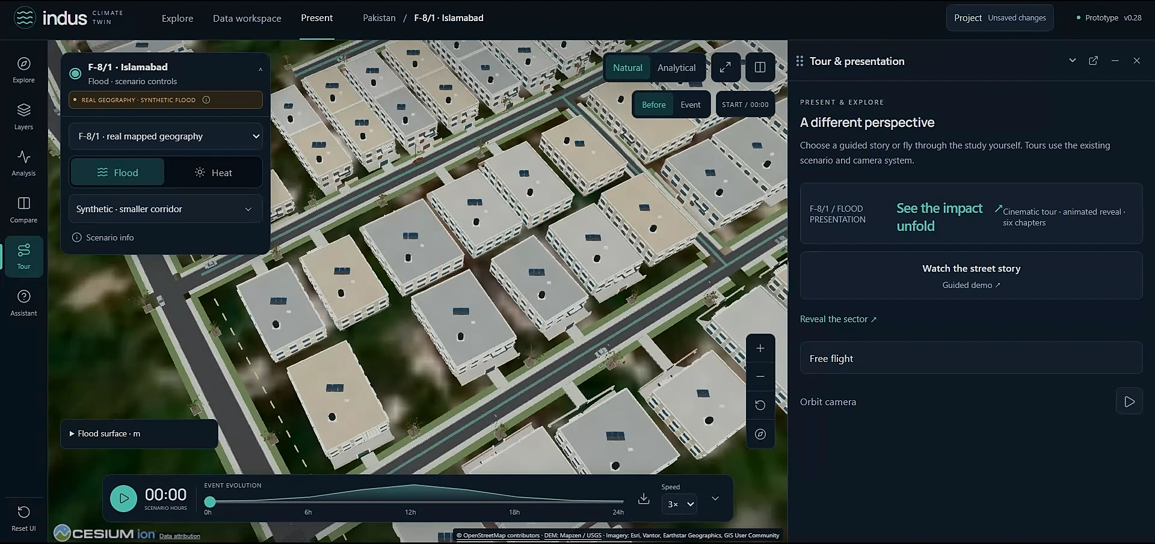
Task: Zoom in the map with plus button
Action: pos(760,348)
